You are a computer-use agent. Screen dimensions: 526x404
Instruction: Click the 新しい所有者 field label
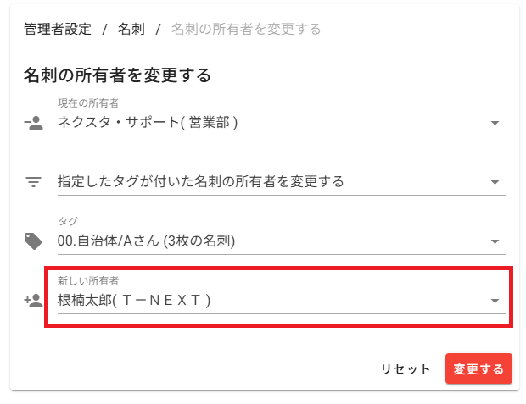82,281
